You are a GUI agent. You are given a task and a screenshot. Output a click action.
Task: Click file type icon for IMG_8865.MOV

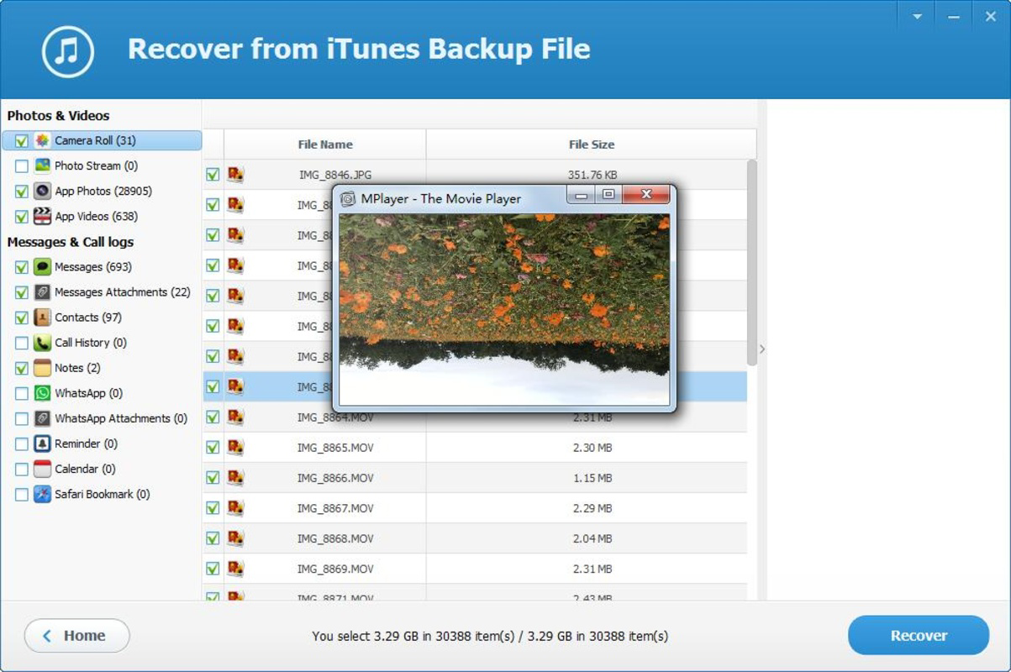point(235,447)
